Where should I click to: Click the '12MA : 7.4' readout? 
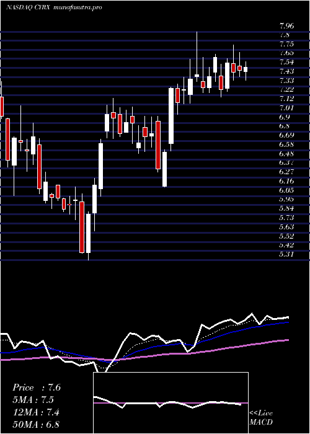point(36,412)
